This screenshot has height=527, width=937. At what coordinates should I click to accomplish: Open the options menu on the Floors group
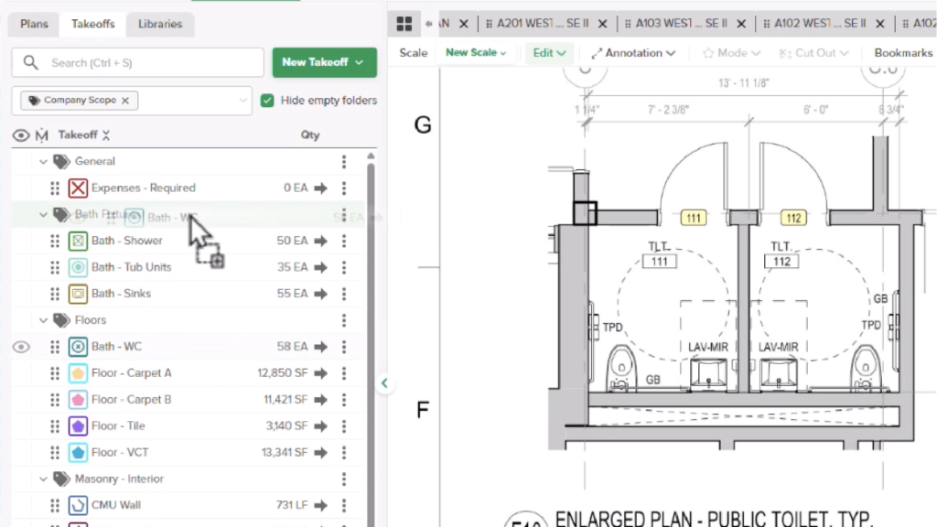[343, 319]
